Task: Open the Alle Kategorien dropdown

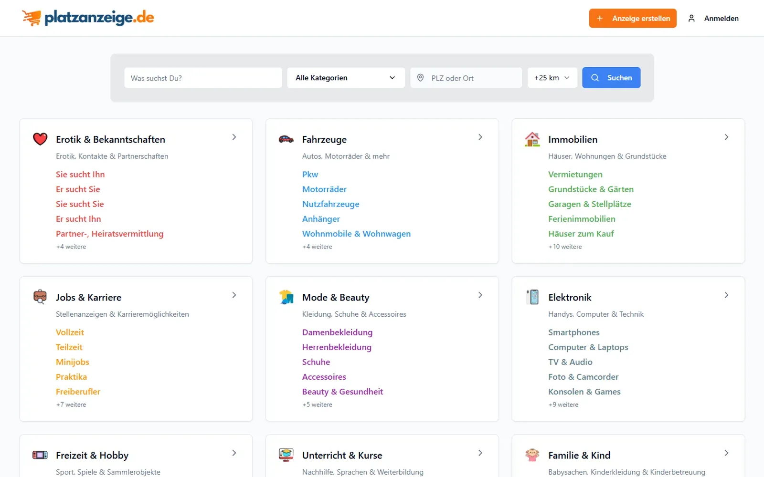Action: (x=346, y=78)
